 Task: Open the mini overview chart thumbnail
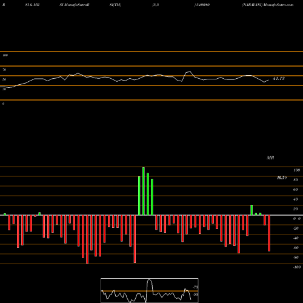[150, 290]
